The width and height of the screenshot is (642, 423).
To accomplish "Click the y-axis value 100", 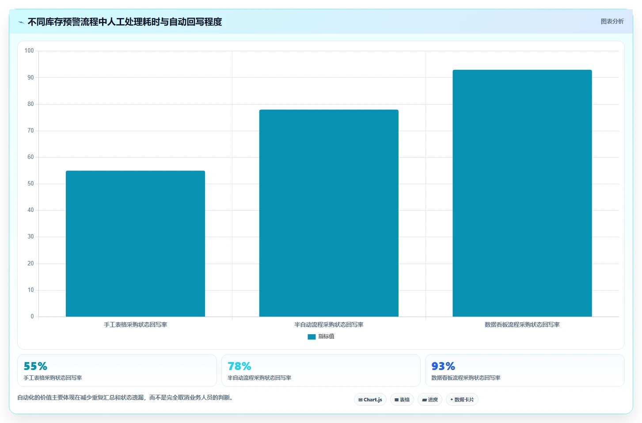I will point(29,51).
